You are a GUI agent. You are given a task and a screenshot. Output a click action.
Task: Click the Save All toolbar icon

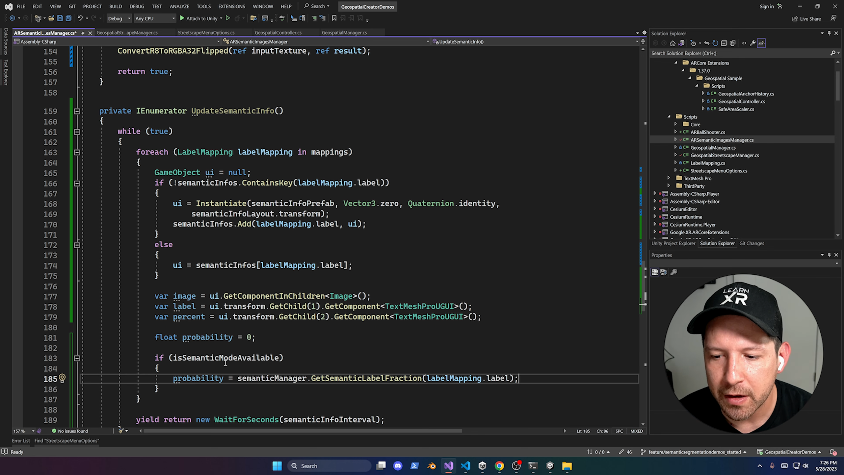[69, 18]
